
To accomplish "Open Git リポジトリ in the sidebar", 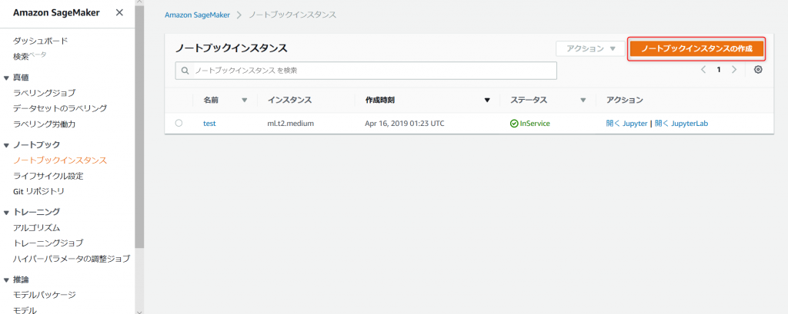I will [38, 192].
